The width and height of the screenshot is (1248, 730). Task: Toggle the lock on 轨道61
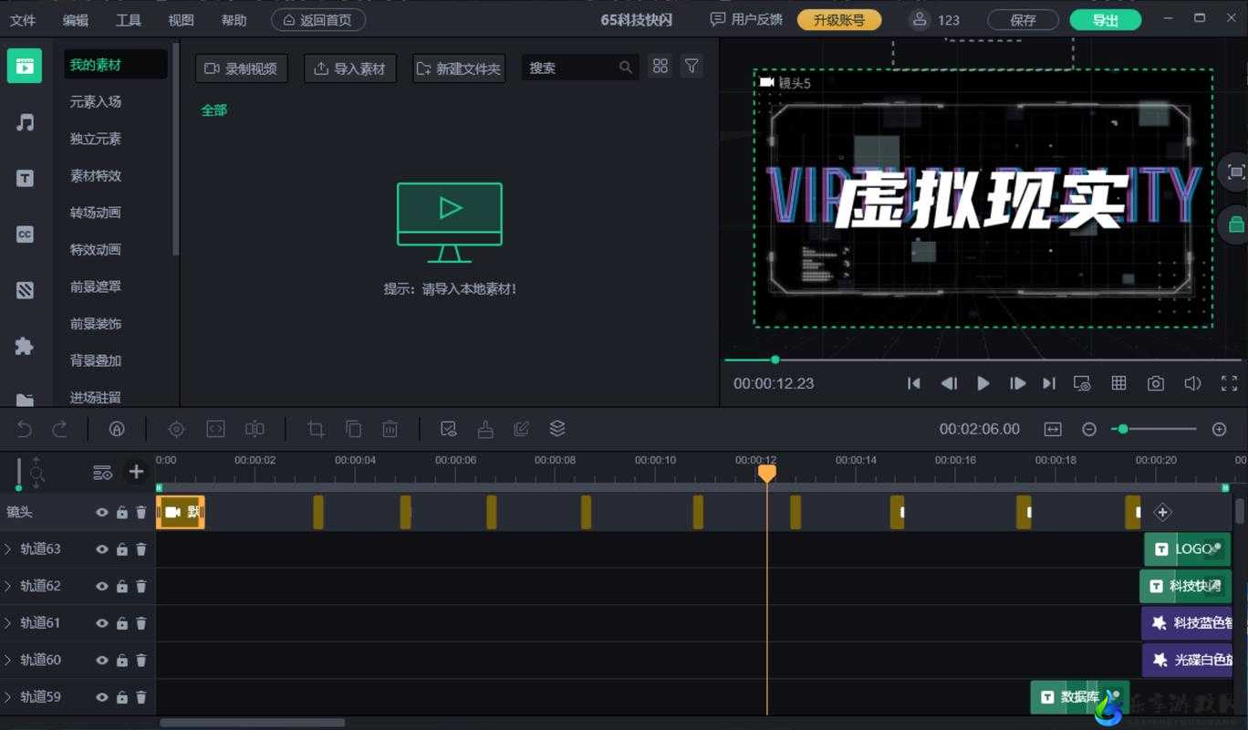pos(122,623)
